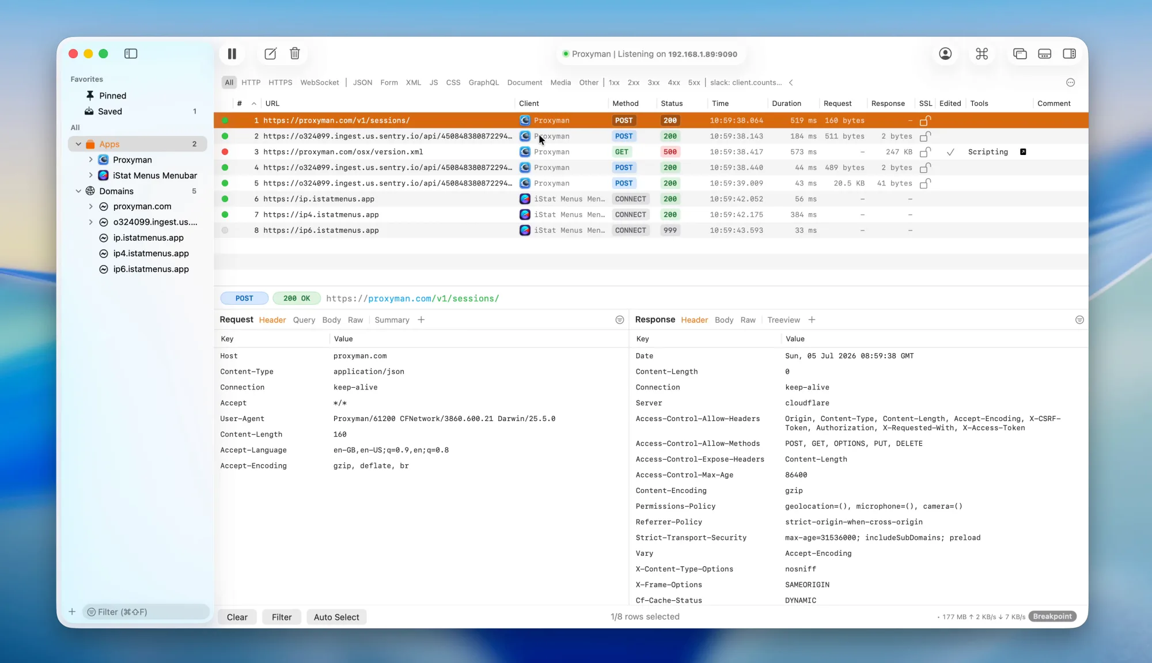Collapse the filter bar with the chevron
Screen dimensions: 1152x663
pos(791,82)
